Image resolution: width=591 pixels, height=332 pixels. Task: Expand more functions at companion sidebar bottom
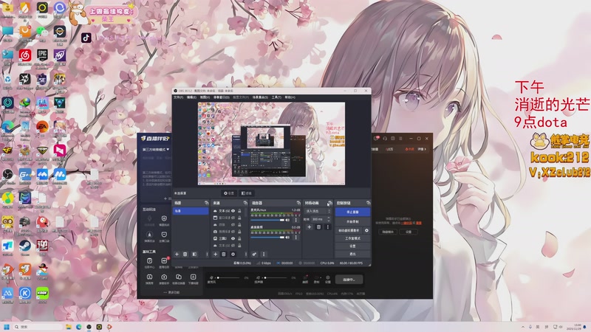tap(171, 292)
